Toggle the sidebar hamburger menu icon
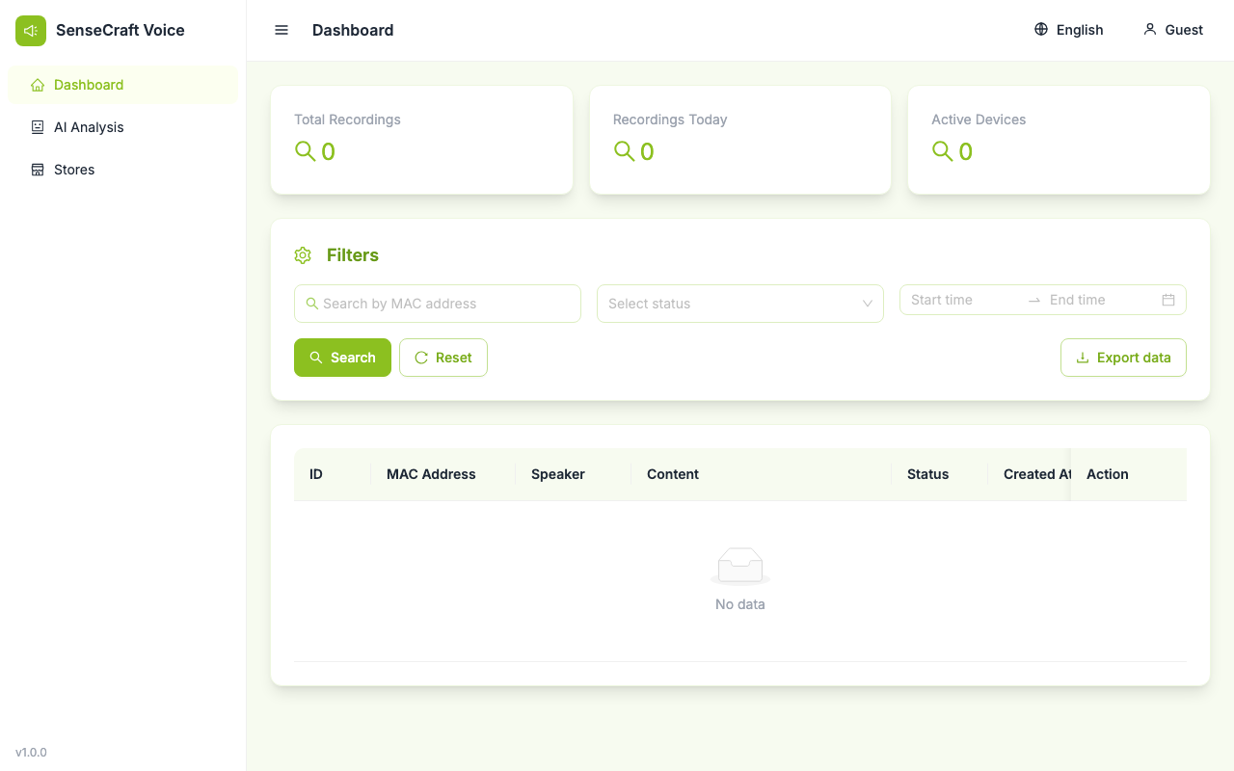 [x=282, y=30]
